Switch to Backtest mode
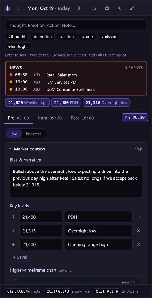The image size is (152, 298). [33, 134]
